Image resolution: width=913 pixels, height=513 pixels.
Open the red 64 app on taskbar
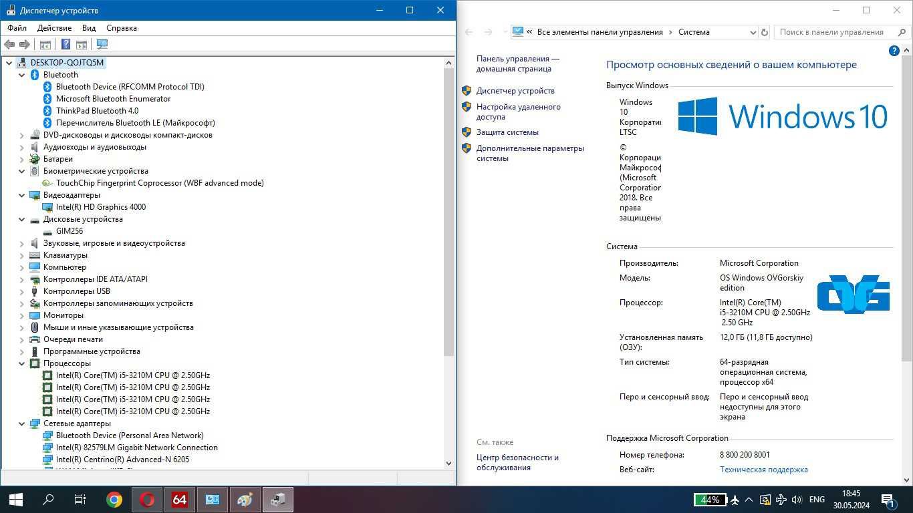click(180, 500)
